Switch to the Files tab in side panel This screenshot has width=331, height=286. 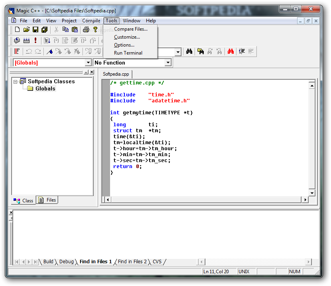[47, 200]
